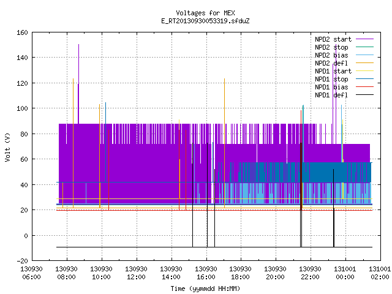Viewport: 392px width, 294px height.
Task: Click the file name E_RT20130930053319.sfduZ
Action: tap(205, 21)
